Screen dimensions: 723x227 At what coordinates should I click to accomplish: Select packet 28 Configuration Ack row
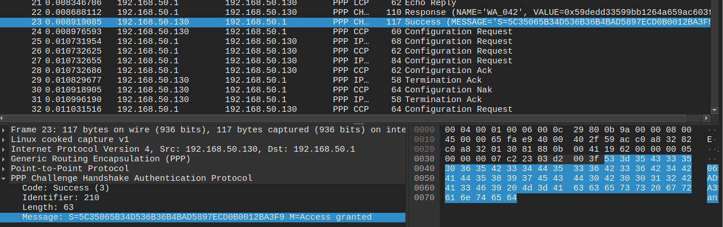point(355,70)
